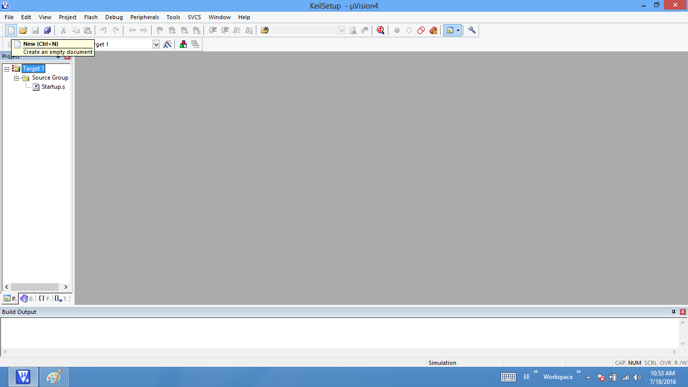Click the Manage Multi-Project Workspace icon
Viewport: 688px width, 387px height.
195,44
